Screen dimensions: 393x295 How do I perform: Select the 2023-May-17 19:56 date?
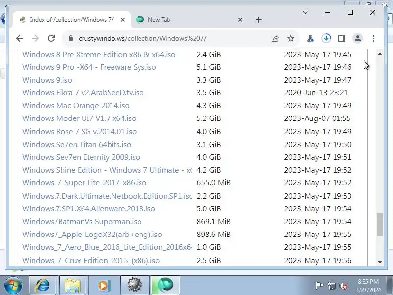point(318,261)
